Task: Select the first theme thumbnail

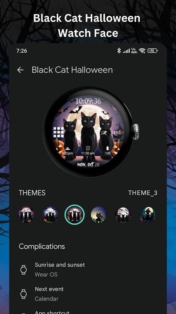Action: click(x=26, y=215)
